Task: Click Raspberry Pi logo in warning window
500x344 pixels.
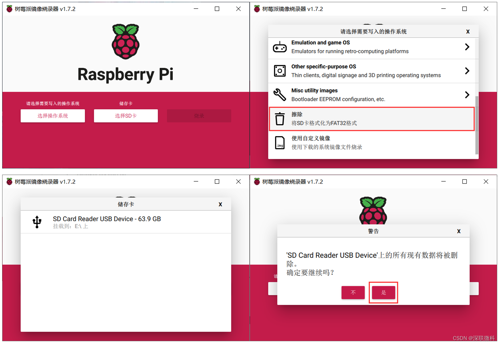Action: (373, 211)
